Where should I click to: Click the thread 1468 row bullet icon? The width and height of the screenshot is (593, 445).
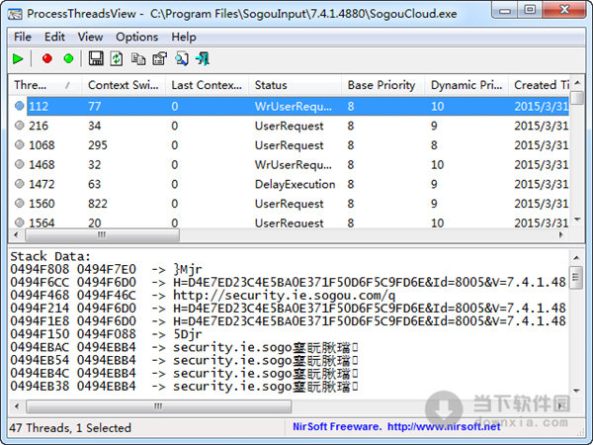coord(20,164)
